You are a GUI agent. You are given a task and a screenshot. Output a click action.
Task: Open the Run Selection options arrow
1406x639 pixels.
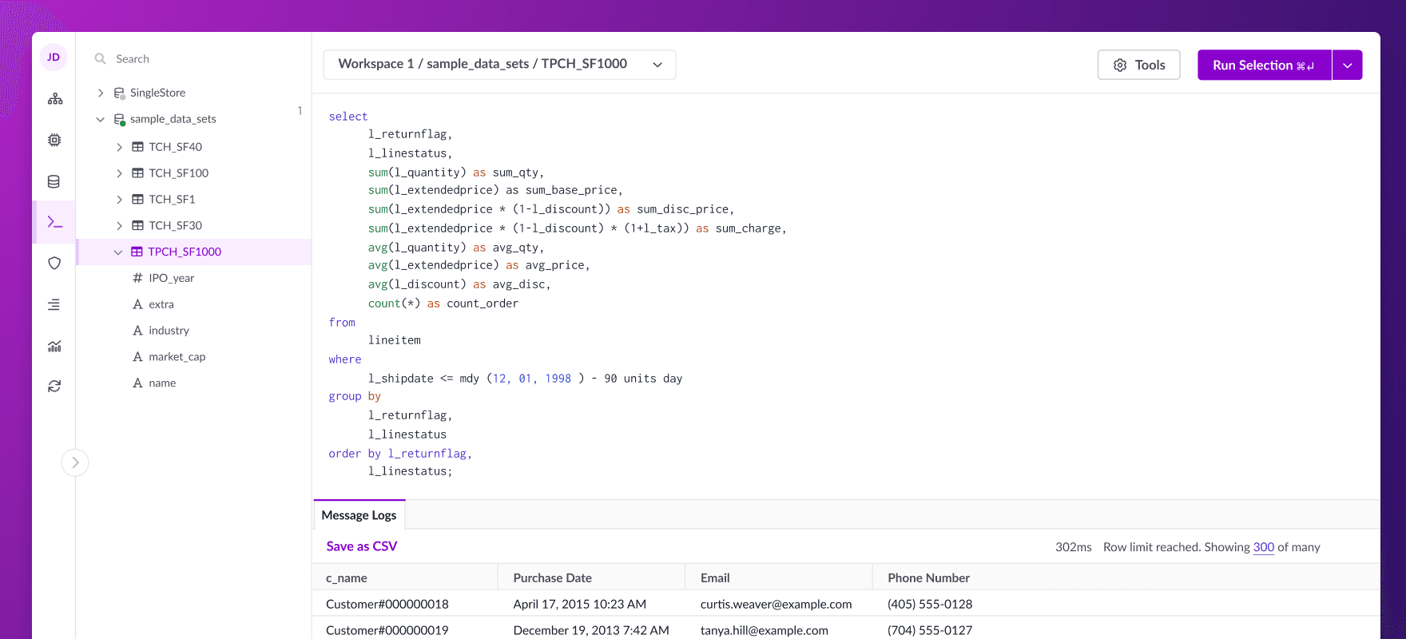[x=1348, y=65]
